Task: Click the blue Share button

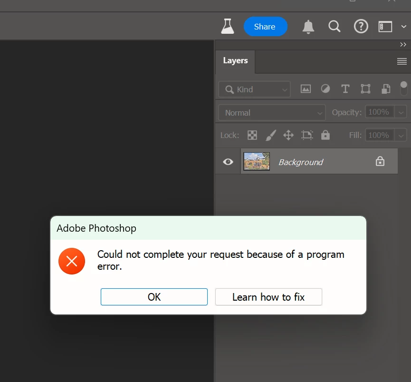Action: point(265,27)
